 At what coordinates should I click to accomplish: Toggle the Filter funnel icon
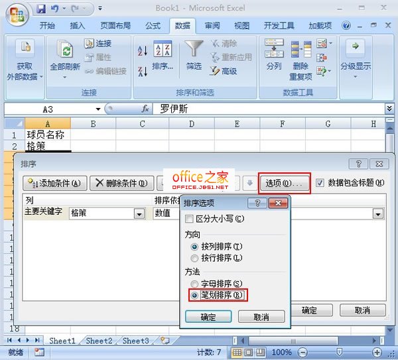click(x=194, y=48)
